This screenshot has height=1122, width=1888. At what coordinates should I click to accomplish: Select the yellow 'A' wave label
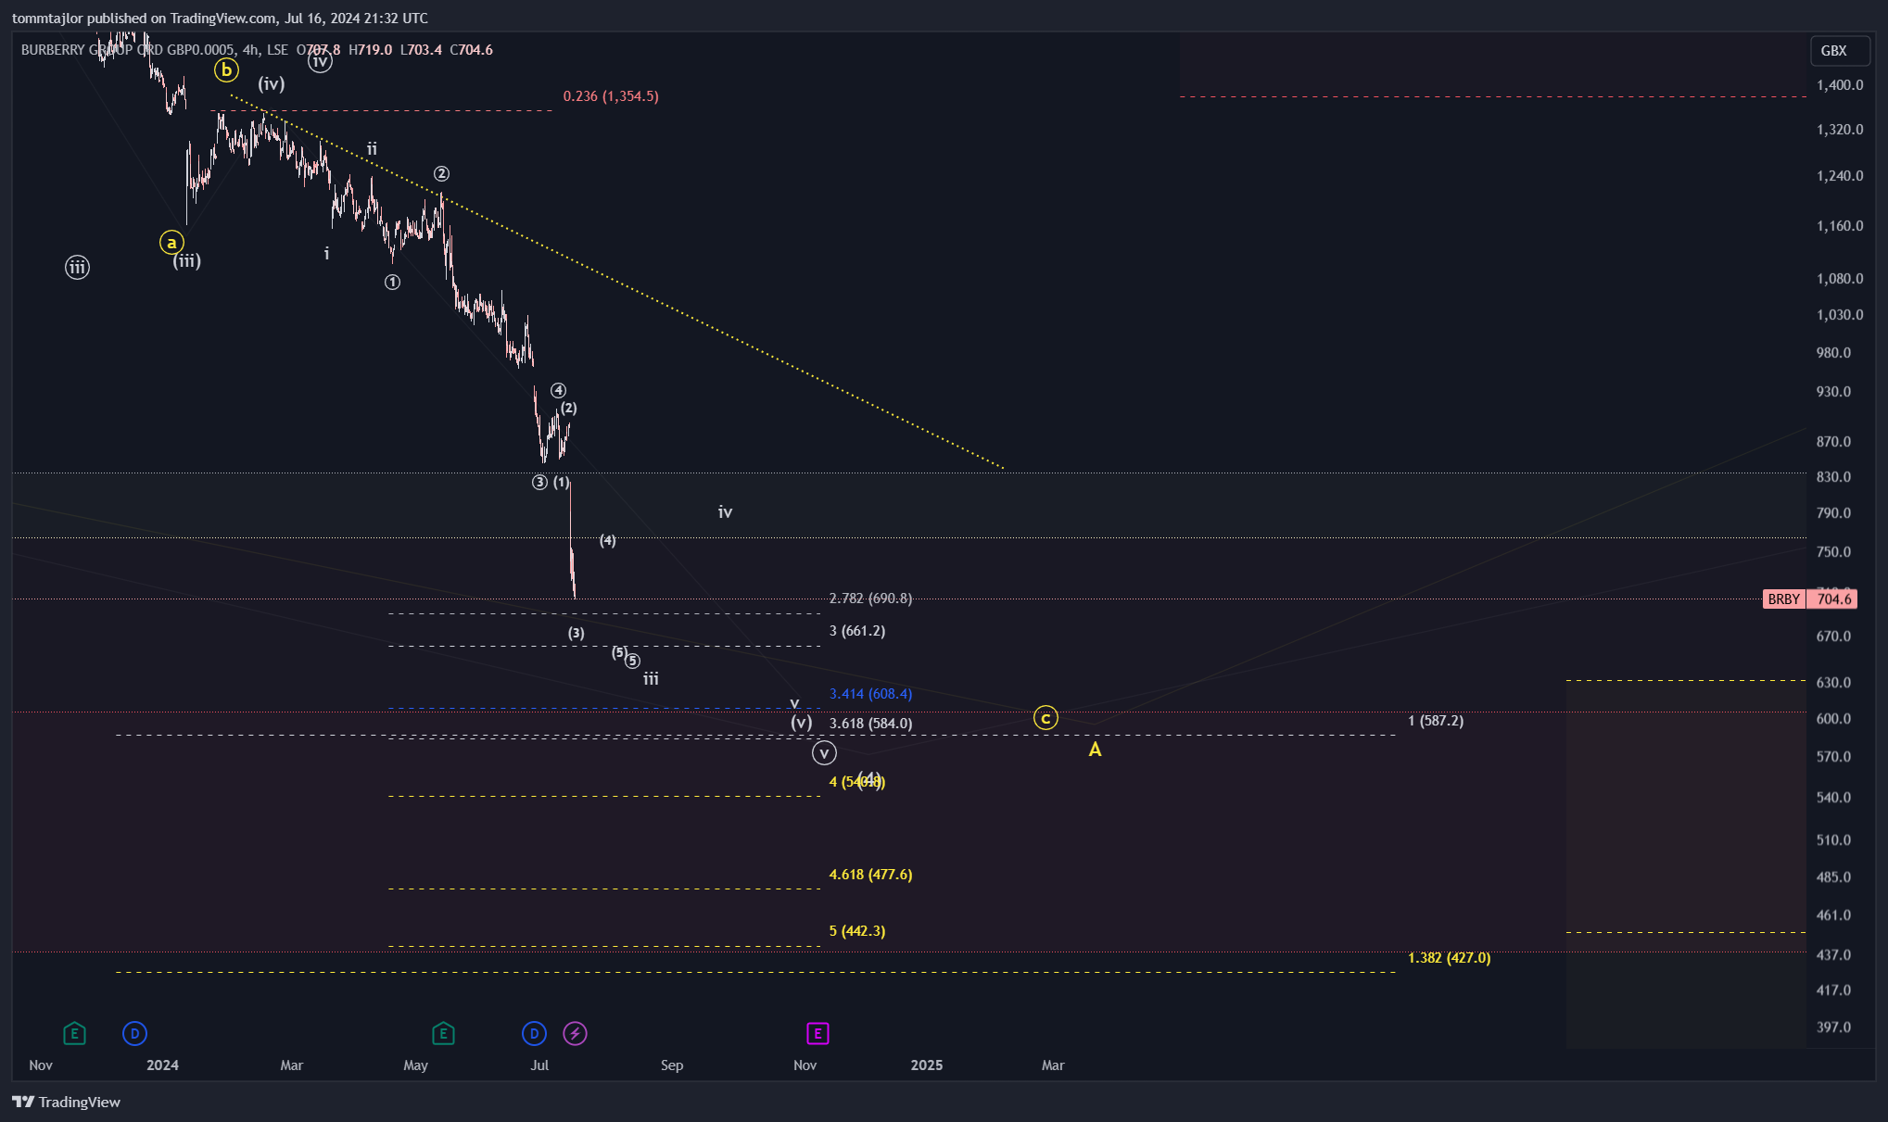pos(1095,750)
